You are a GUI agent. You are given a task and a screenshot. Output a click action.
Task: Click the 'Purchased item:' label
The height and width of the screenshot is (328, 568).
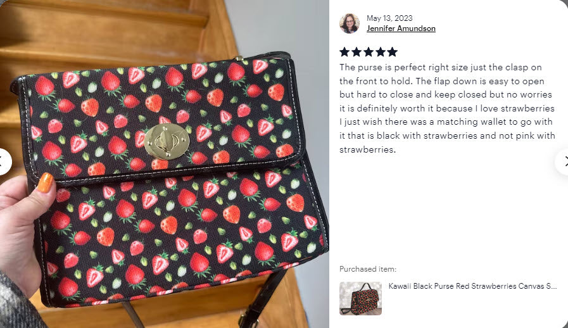click(x=368, y=269)
